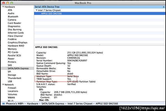
Task: Select Ethernet Cards entry
Action: [x=16, y=33]
